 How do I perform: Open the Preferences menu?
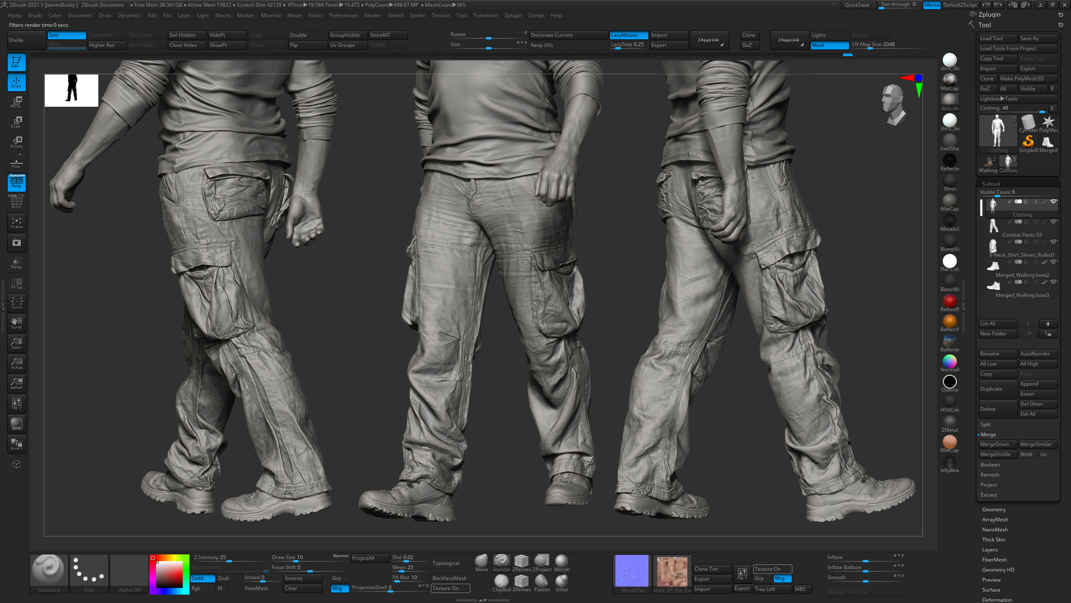[343, 15]
